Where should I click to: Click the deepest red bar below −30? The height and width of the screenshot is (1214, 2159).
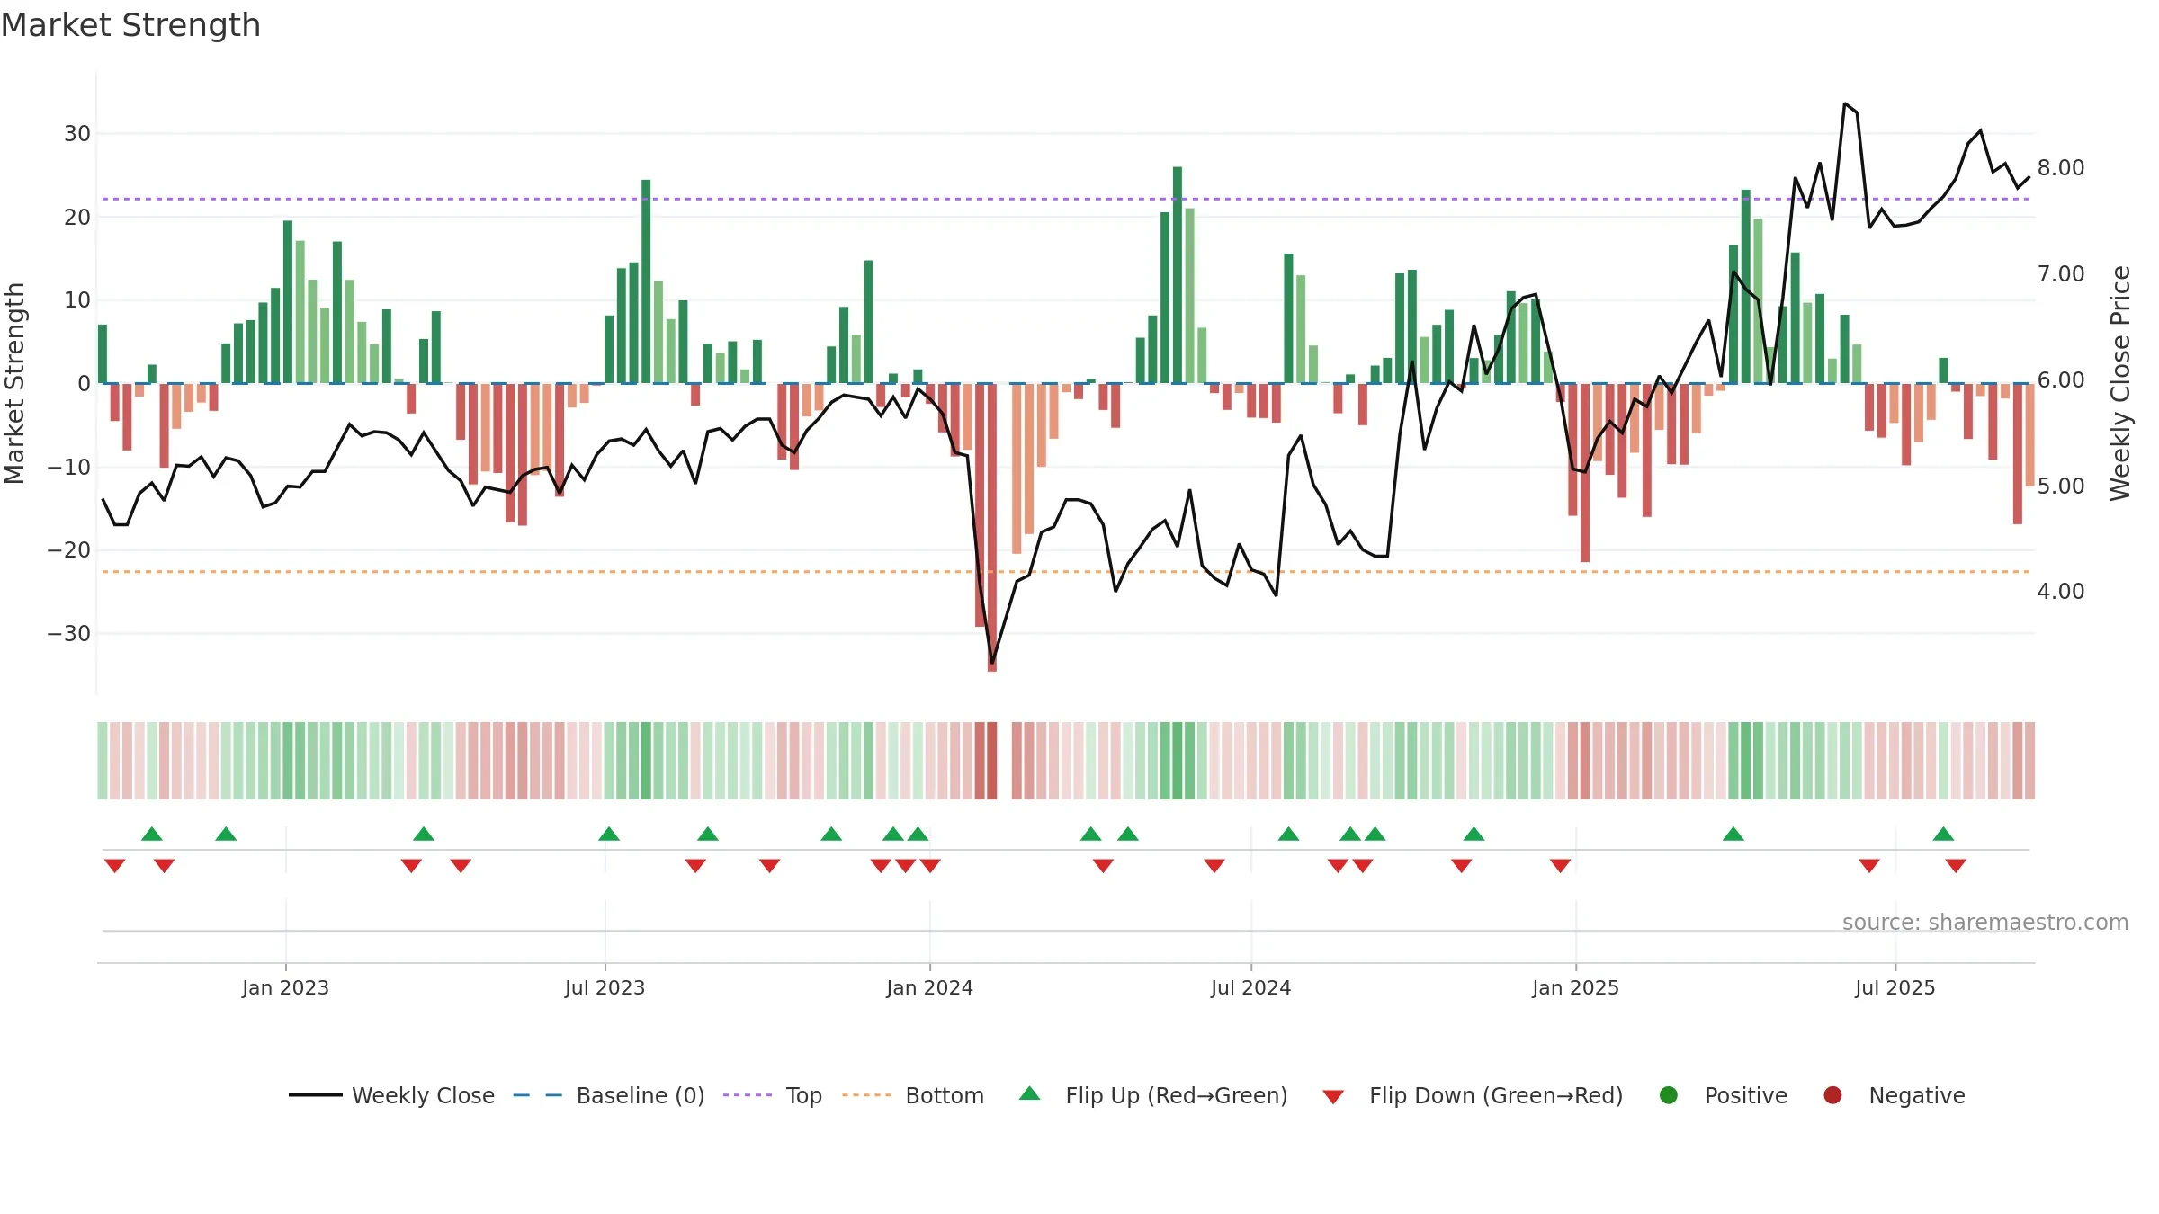(992, 527)
